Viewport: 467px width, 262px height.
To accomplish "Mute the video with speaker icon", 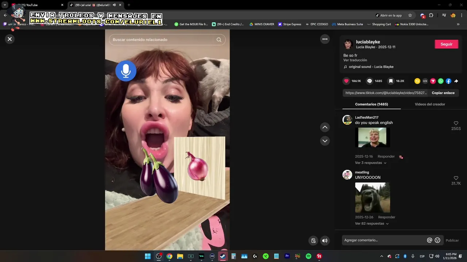I will (325, 241).
